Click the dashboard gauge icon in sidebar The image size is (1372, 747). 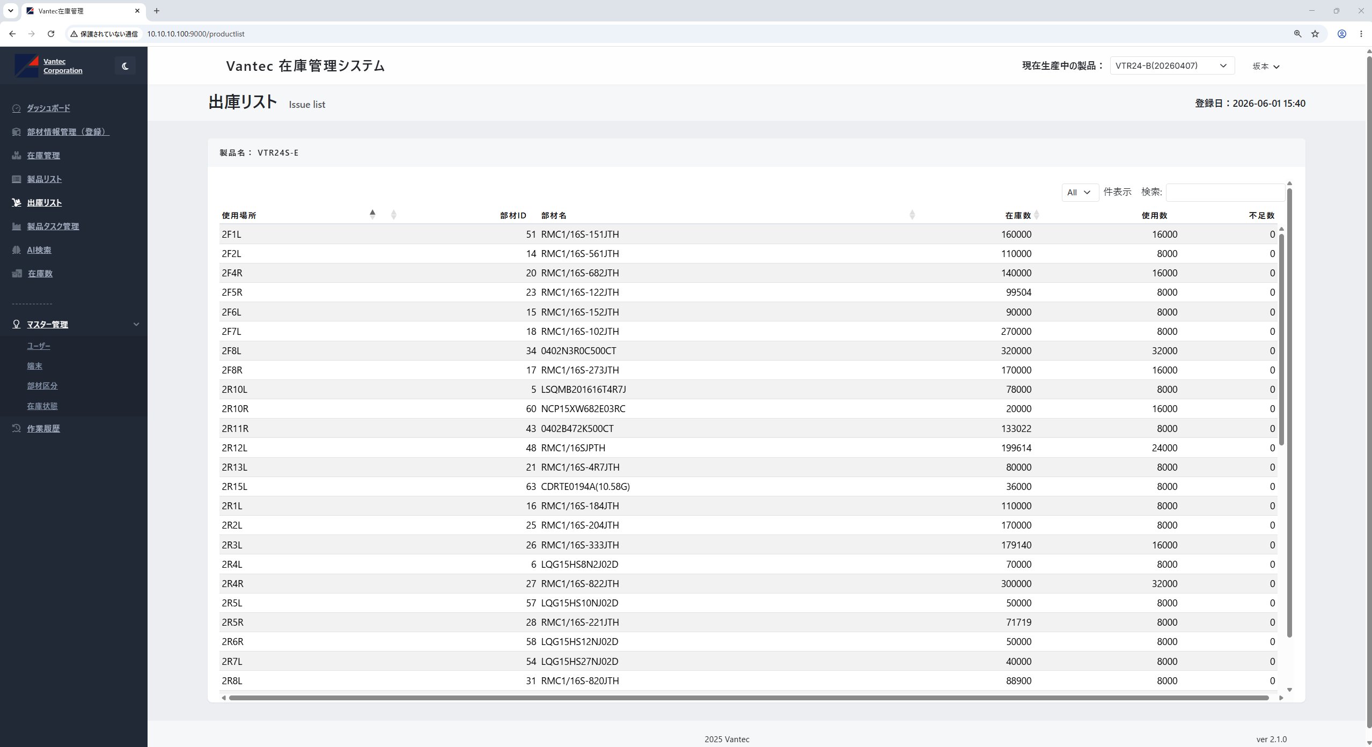pyautogui.click(x=17, y=108)
